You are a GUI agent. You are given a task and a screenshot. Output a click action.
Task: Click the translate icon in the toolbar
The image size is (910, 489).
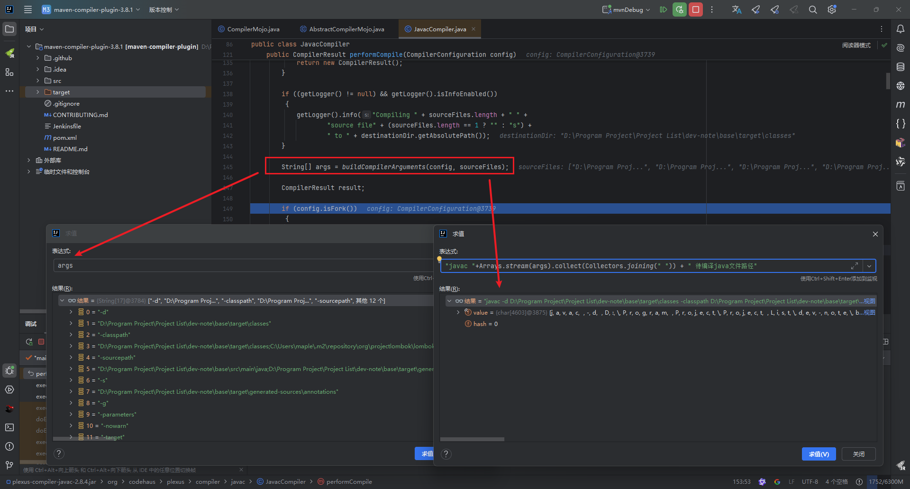[736, 9]
